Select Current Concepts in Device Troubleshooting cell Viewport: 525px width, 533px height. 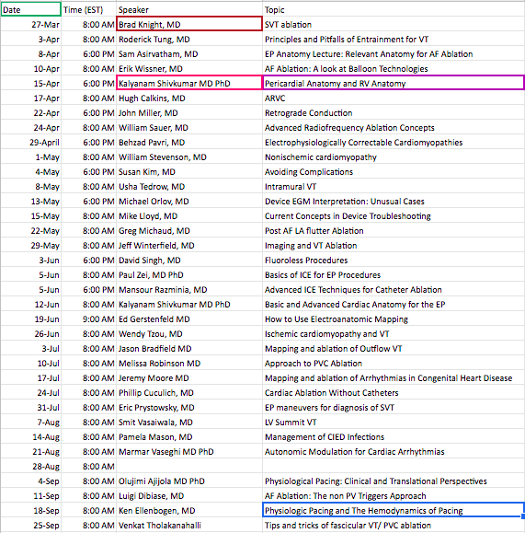pyautogui.click(x=394, y=215)
